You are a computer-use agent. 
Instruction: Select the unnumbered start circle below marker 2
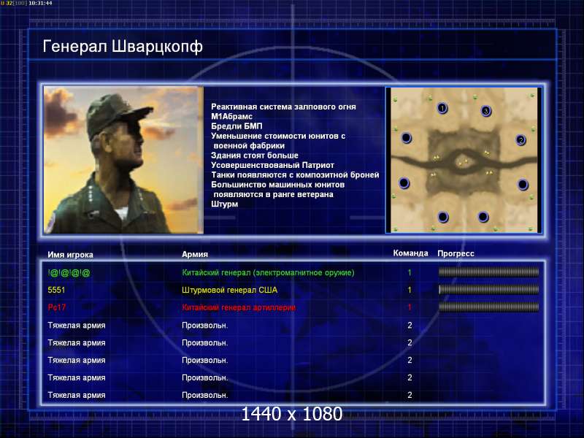point(523,185)
